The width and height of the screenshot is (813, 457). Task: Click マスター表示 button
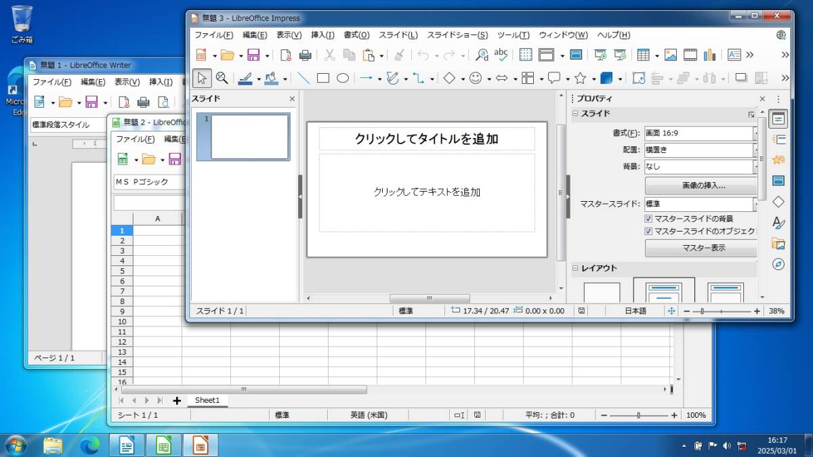701,248
